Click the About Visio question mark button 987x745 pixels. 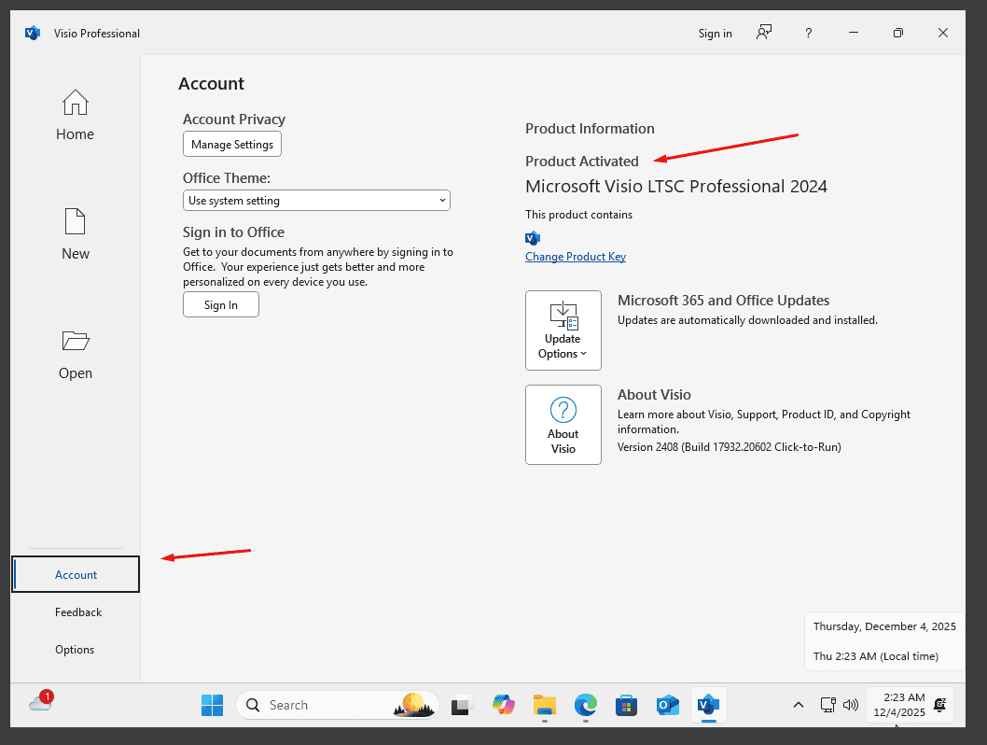click(563, 424)
